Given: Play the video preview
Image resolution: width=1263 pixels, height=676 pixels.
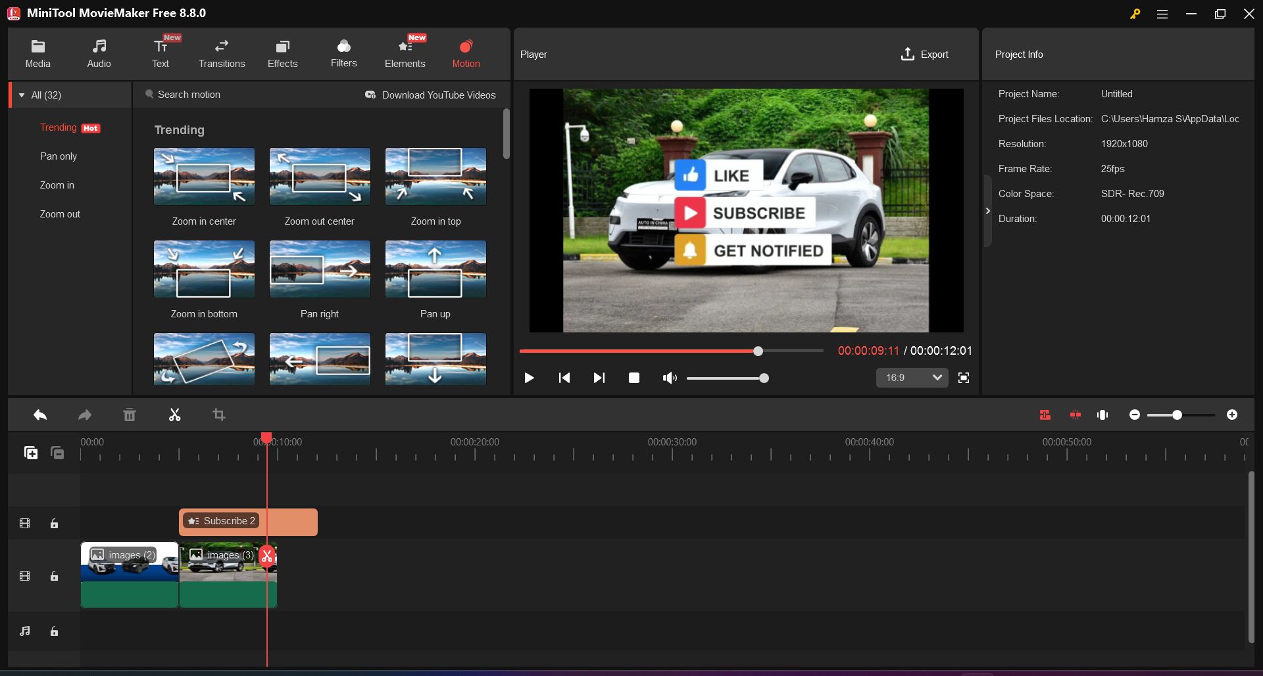Looking at the screenshot, I should tap(529, 378).
